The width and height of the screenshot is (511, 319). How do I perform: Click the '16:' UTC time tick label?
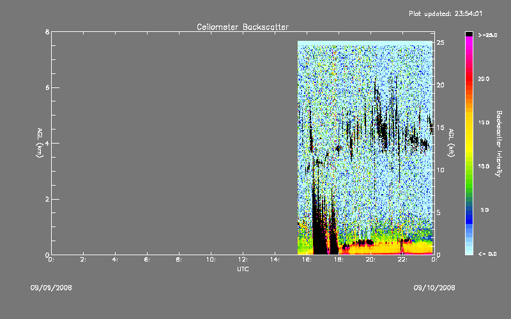[307, 260]
